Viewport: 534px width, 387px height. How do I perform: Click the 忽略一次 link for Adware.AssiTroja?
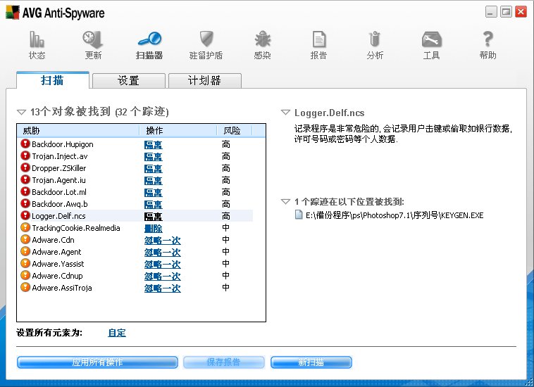(x=163, y=288)
